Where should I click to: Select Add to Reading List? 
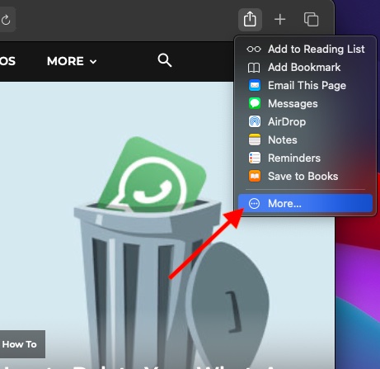point(305,49)
